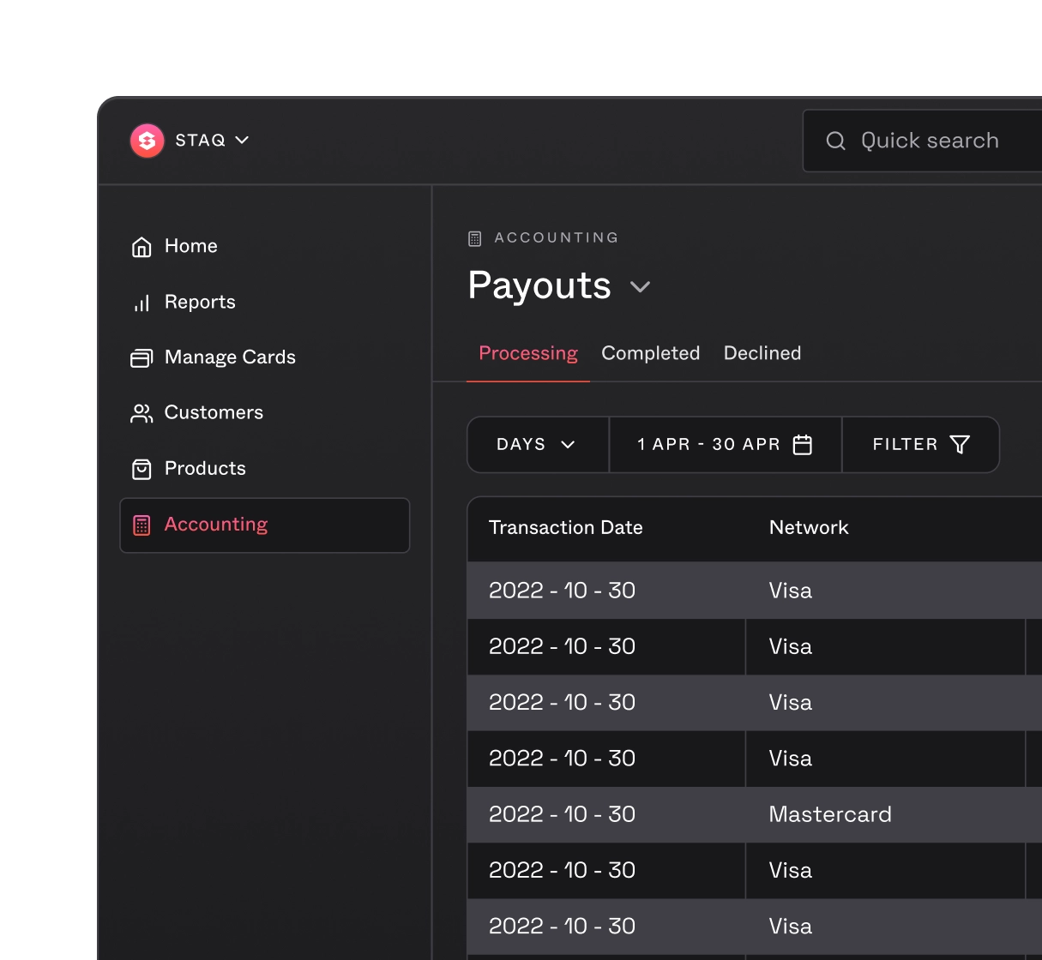The image size is (1042, 960).
Task: Expand the STAQ workspace dropdown
Action: 242,141
